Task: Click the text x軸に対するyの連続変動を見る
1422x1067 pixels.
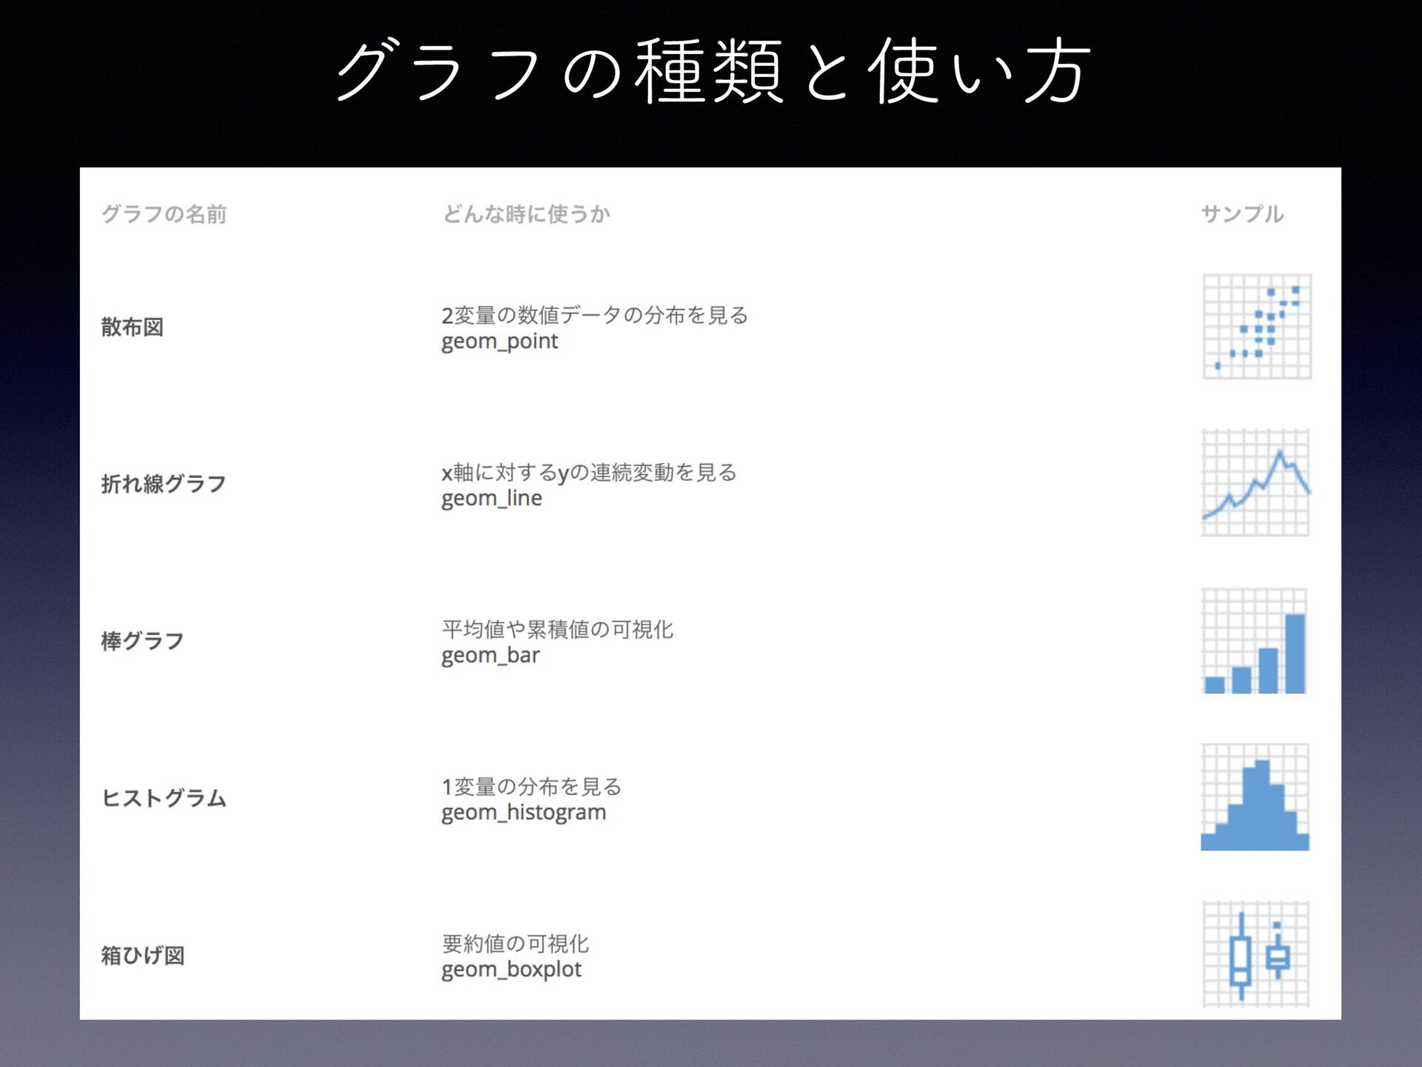Action: (589, 472)
